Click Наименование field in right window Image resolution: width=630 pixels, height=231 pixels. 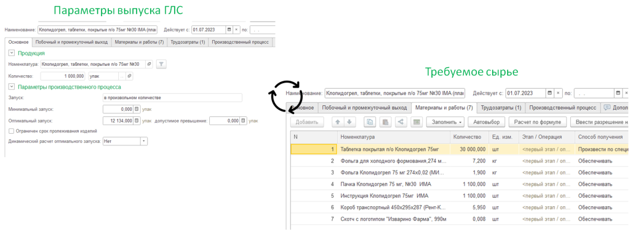394,94
